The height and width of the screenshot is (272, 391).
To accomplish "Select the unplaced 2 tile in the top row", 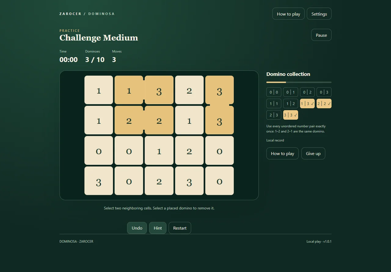I will tap(189, 90).
